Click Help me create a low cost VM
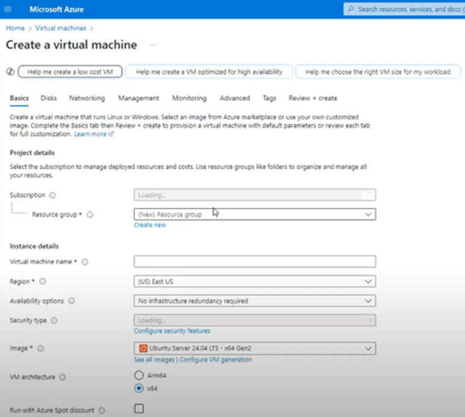The image size is (465, 417). click(x=70, y=72)
